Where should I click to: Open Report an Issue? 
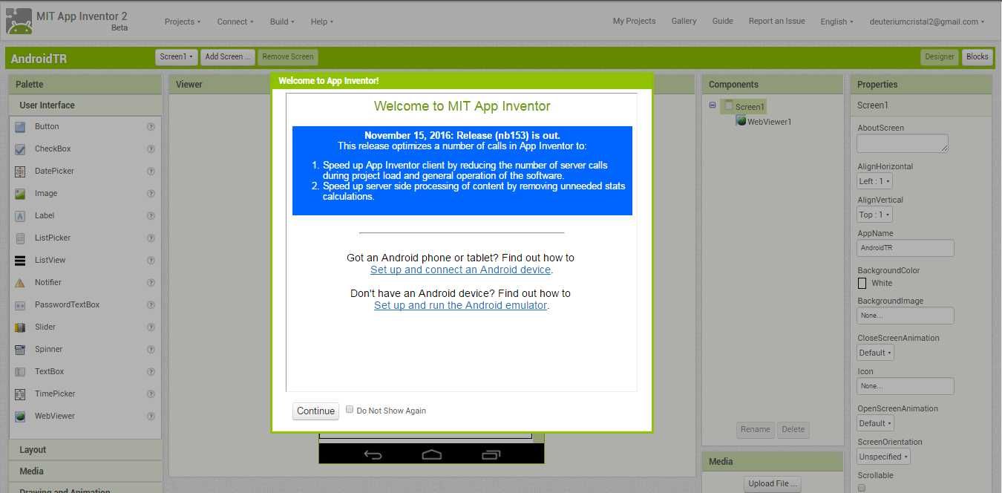pos(776,21)
